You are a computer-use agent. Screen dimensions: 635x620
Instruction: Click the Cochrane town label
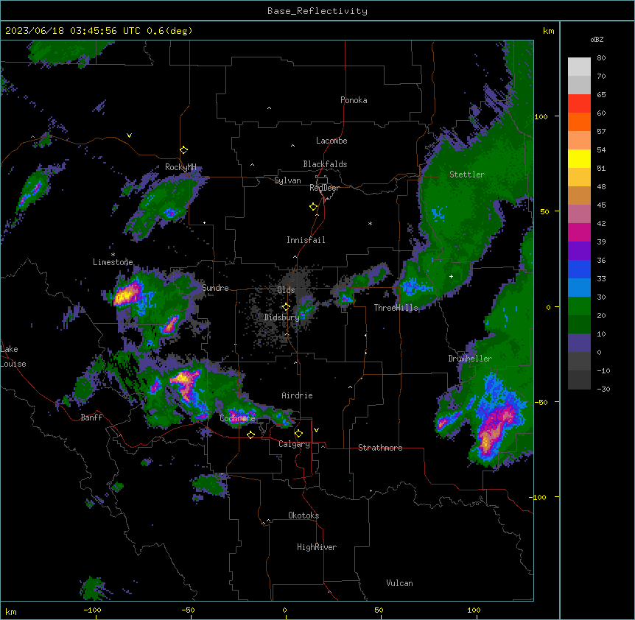pos(237,418)
